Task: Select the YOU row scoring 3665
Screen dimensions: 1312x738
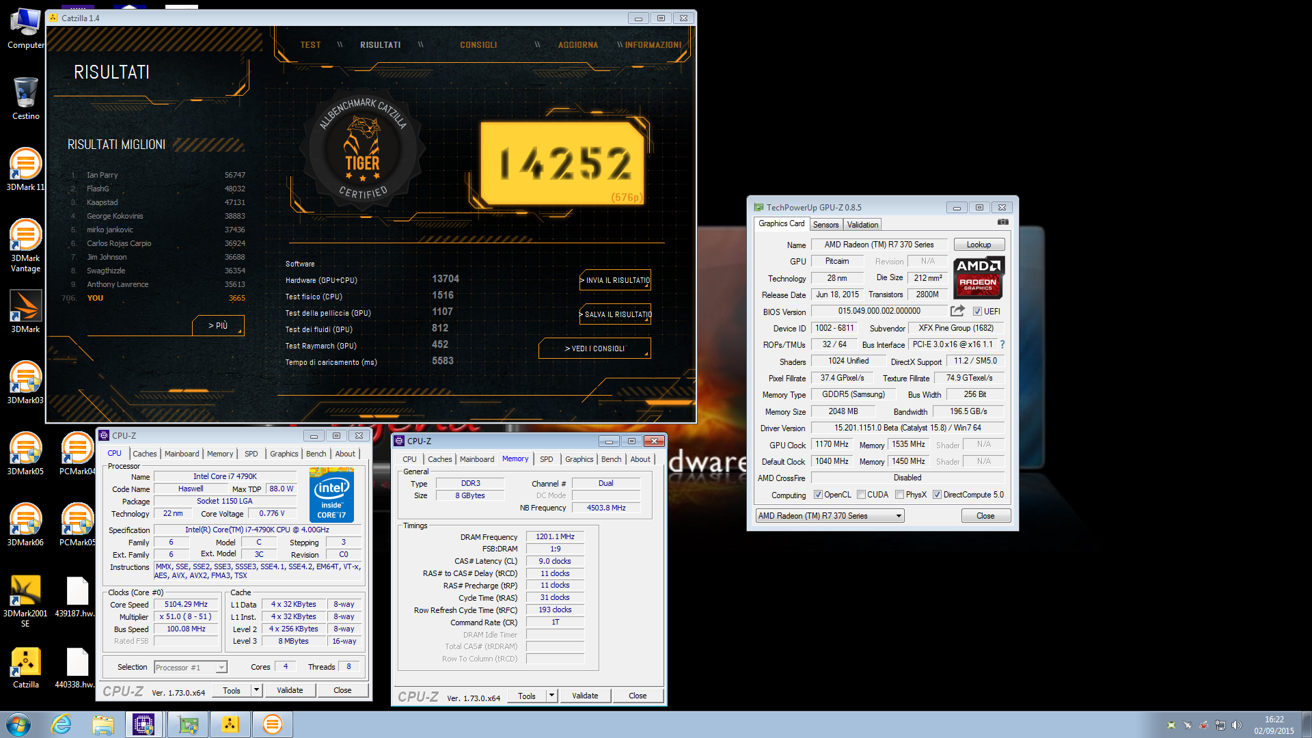Action: [154, 298]
